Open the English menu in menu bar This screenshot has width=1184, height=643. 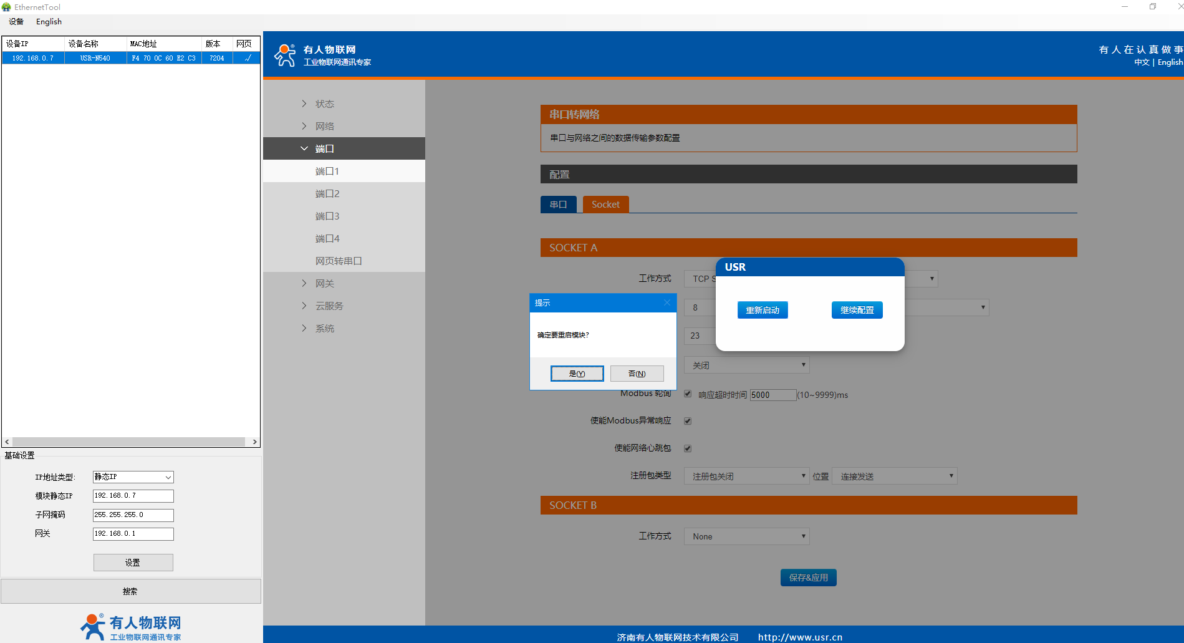point(49,22)
